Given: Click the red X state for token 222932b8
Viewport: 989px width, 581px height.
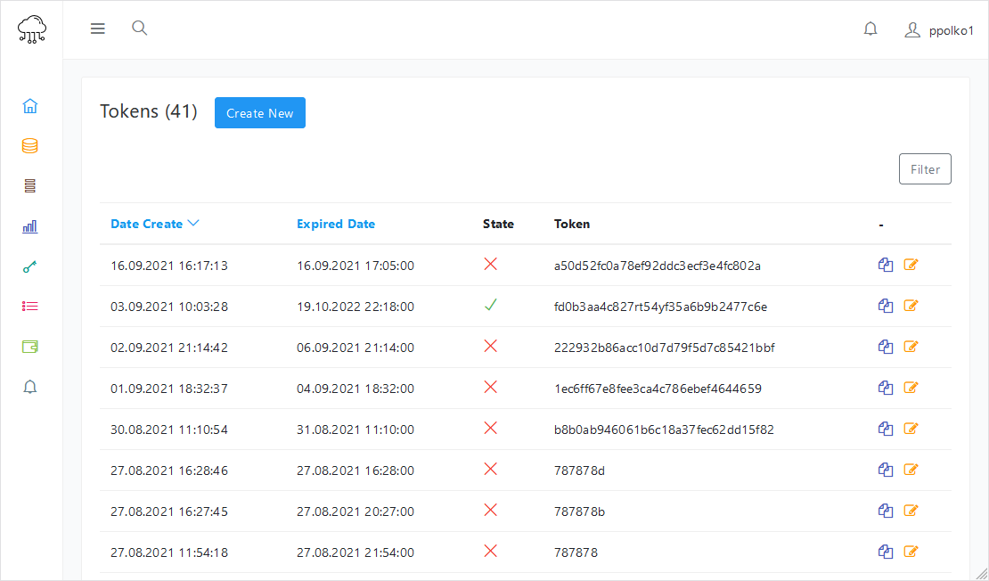Looking at the screenshot, I should (490, 347).
